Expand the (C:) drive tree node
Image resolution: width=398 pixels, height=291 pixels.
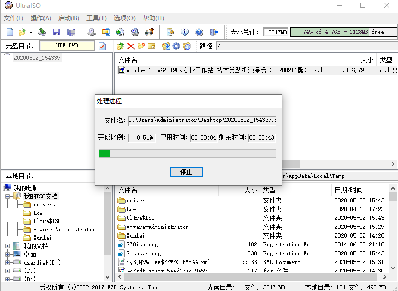click(x=7, y=271)
